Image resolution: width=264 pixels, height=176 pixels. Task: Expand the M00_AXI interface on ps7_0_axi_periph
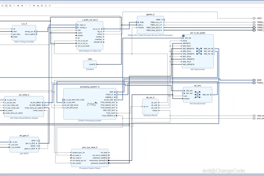click(x=212, y=49)
